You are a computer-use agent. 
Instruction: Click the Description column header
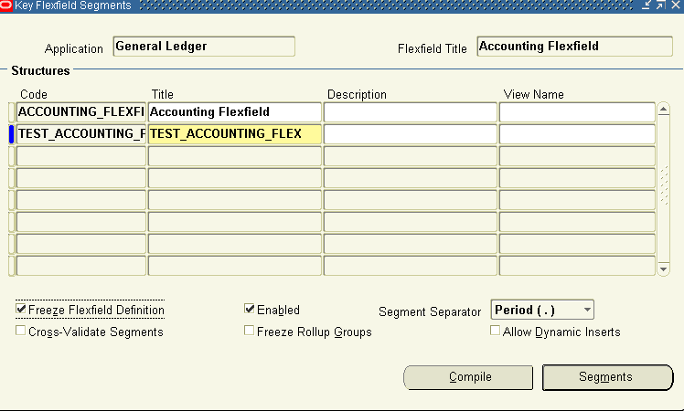(x=357, y=94)
